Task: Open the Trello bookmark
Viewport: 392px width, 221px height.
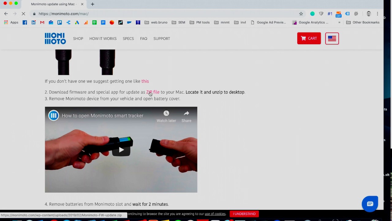Action: (60, 22)
